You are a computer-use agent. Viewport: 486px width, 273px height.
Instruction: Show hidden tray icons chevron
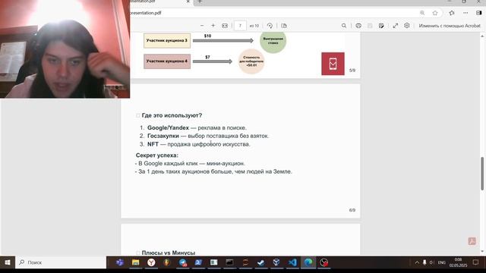(x=417, y=262)
